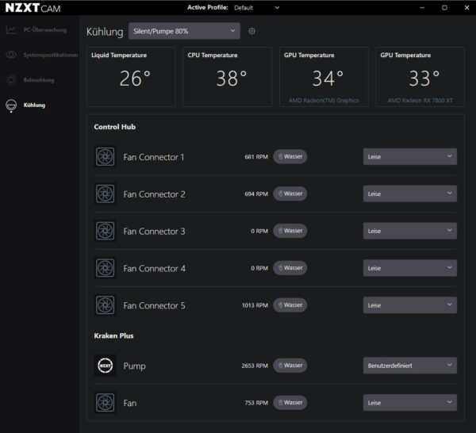The image size is (476, 433).
Task: Toggle Wasser source for Fan Connector 4
Action: pyautogui.click(x=290, y=268)
